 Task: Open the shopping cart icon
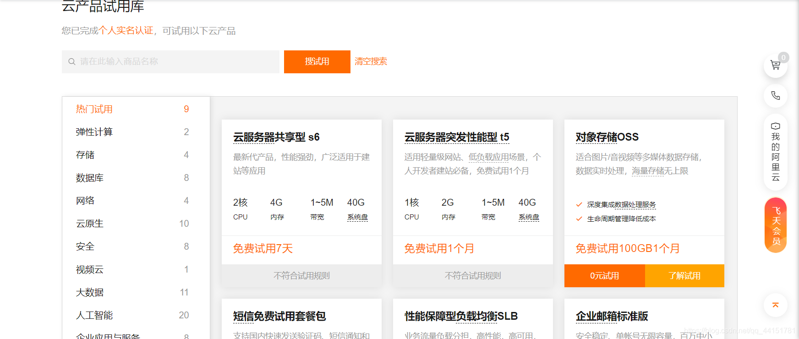[x=775, y=66]
